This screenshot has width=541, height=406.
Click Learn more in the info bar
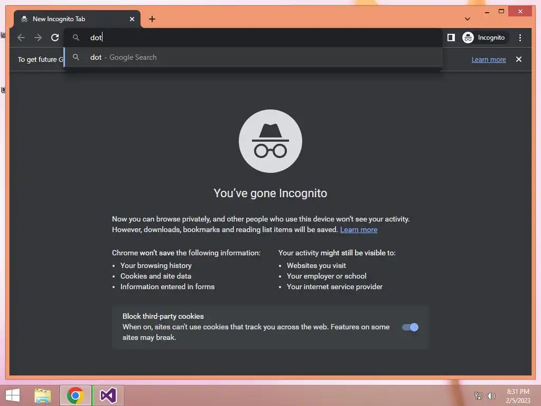pos(489,59)
